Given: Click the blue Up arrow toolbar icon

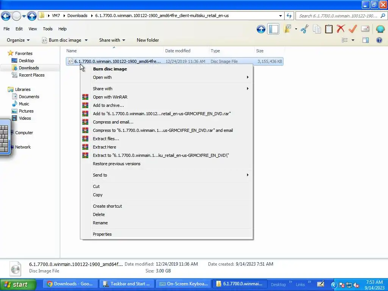Looking at the screenshot, I should [261, 29].
